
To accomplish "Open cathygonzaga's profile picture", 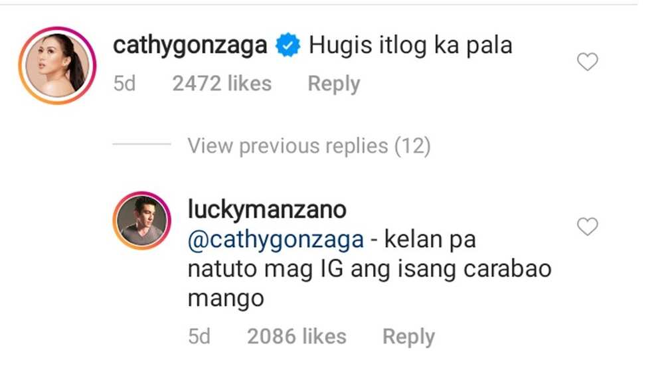I will [57, 65].
